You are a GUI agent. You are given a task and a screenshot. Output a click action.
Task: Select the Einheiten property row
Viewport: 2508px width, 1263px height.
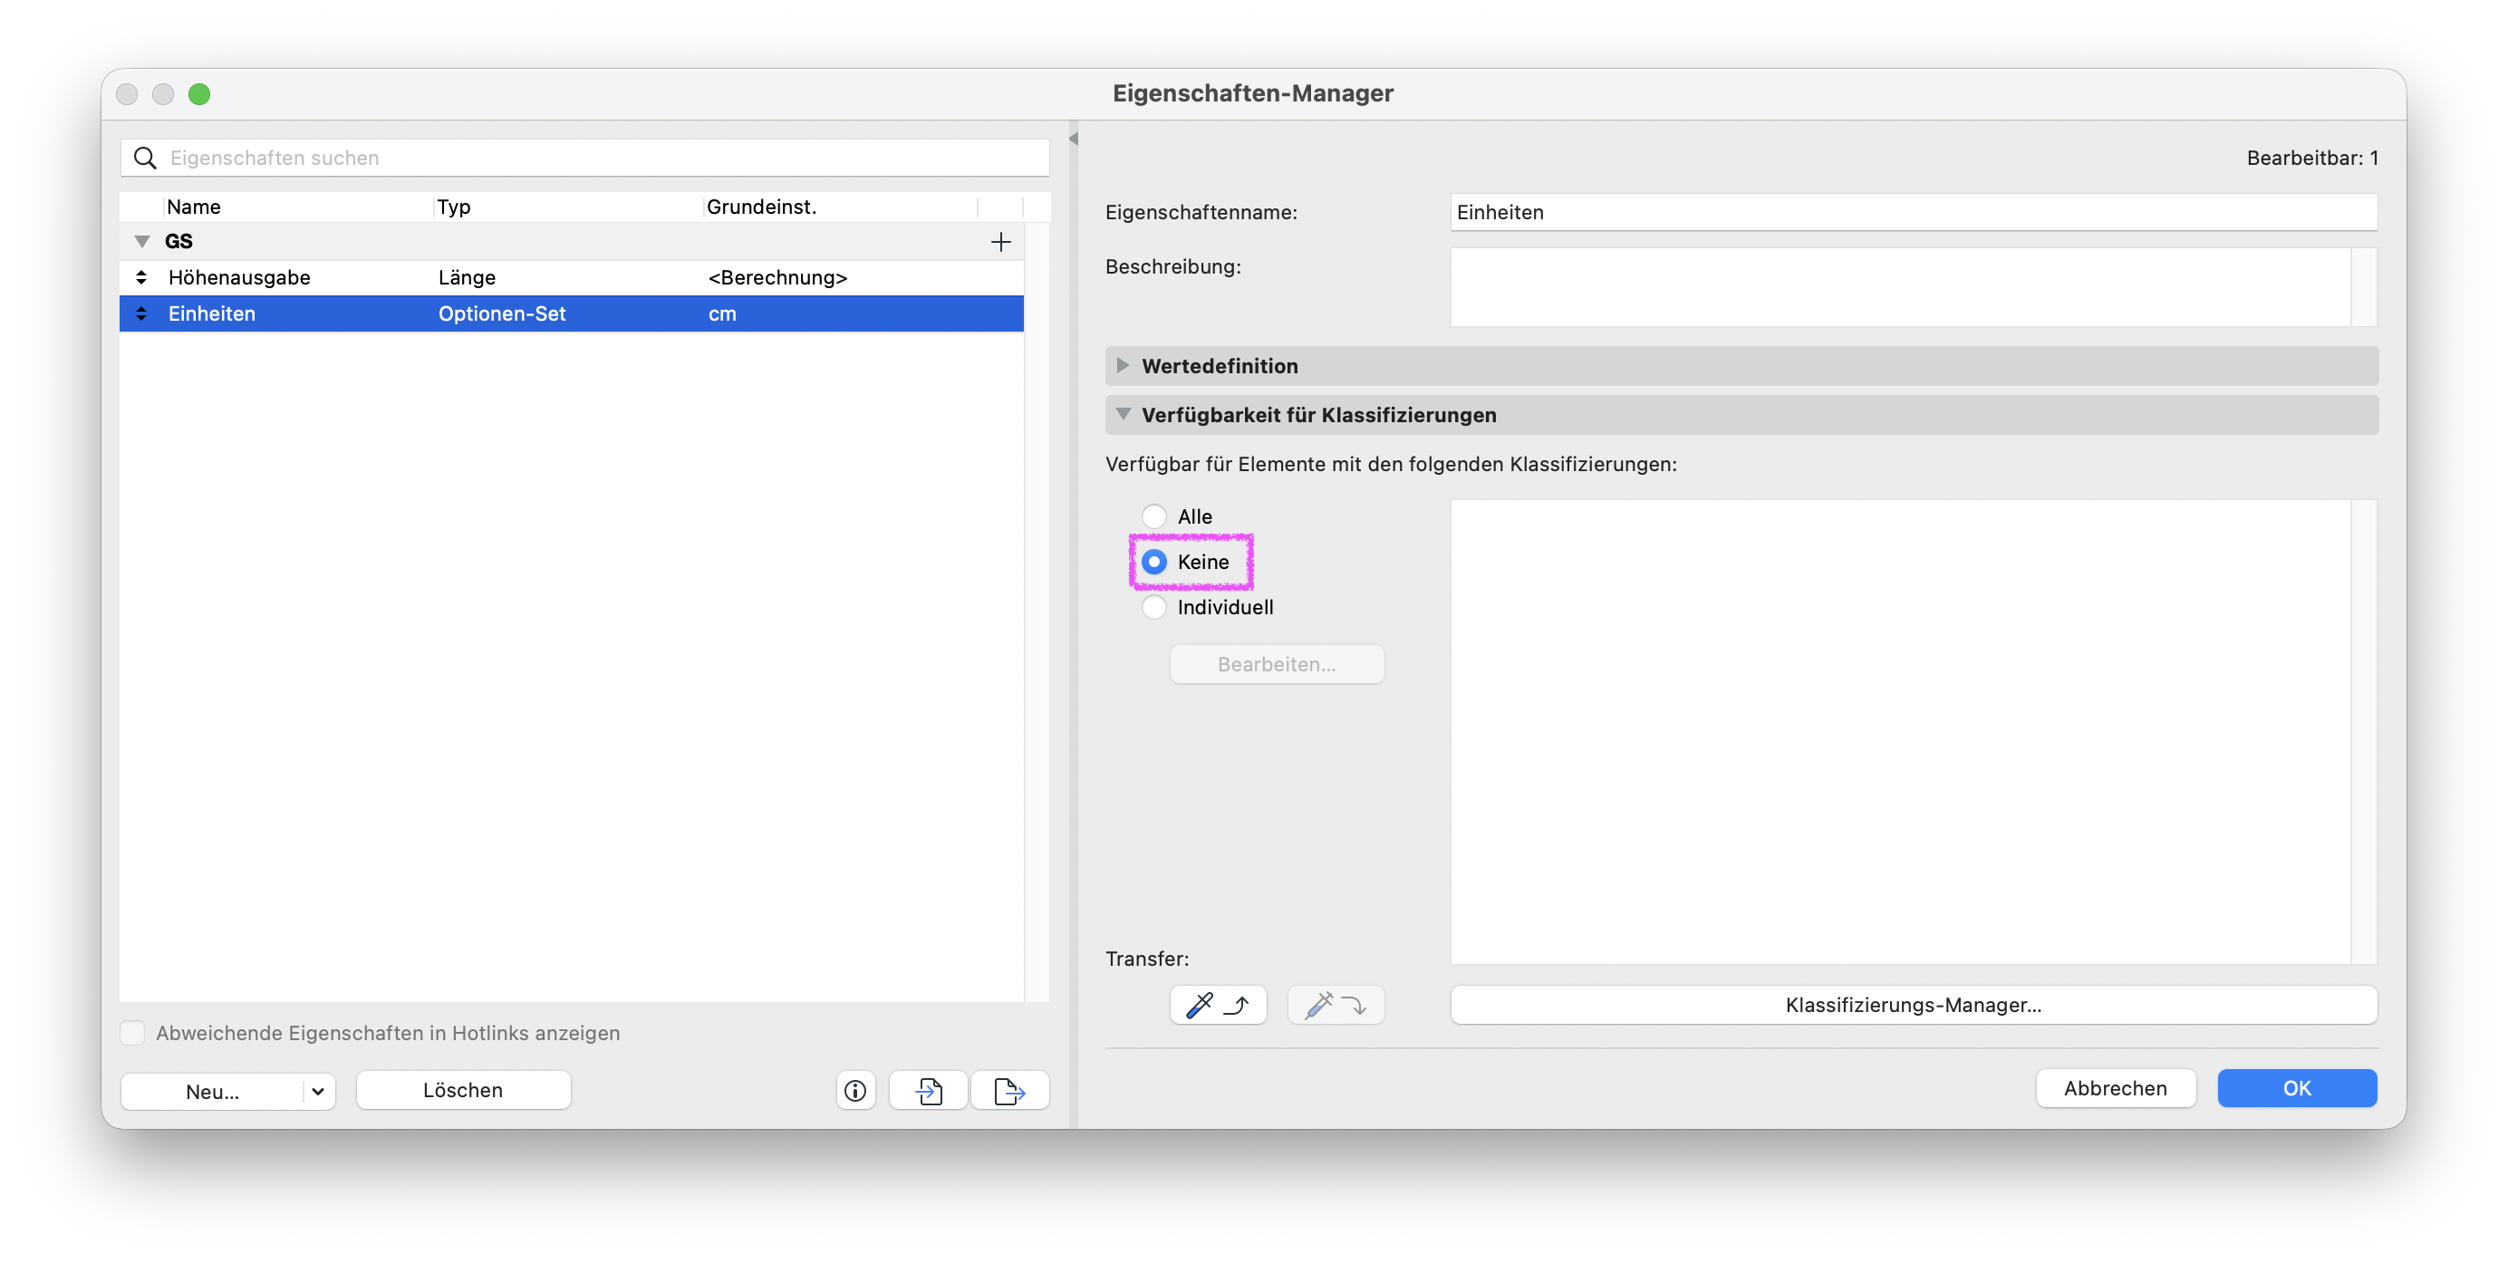coord(572,313)
